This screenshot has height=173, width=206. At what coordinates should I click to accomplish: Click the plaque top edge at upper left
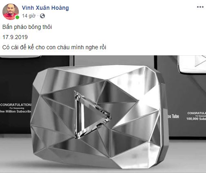point(20,57)
